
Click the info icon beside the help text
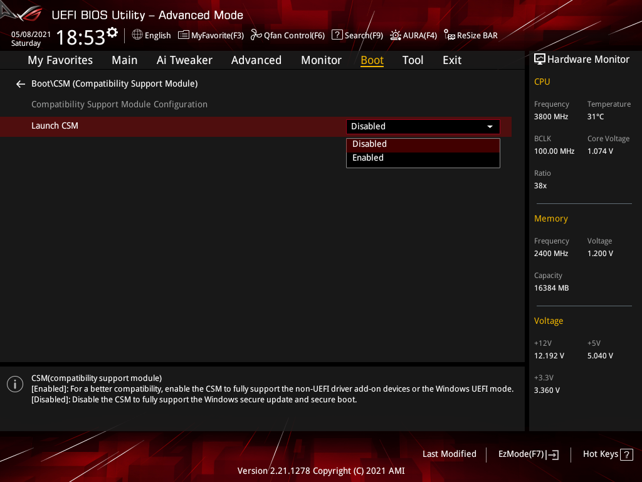[15, 384]
